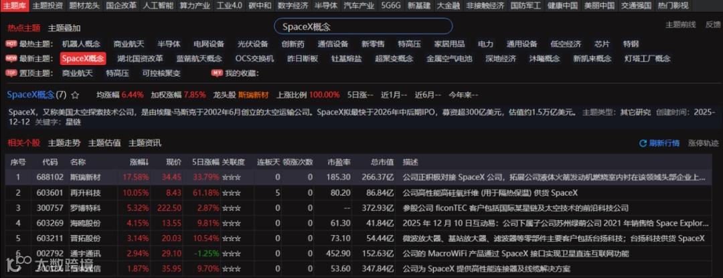Sort by 连板天 column header
Viewport: 723px width, 278px height.
coord(268,162)
